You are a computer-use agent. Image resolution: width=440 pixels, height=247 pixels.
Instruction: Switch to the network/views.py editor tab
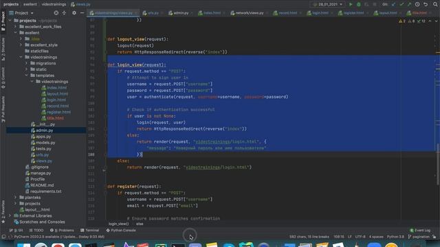tap(247, 13)
